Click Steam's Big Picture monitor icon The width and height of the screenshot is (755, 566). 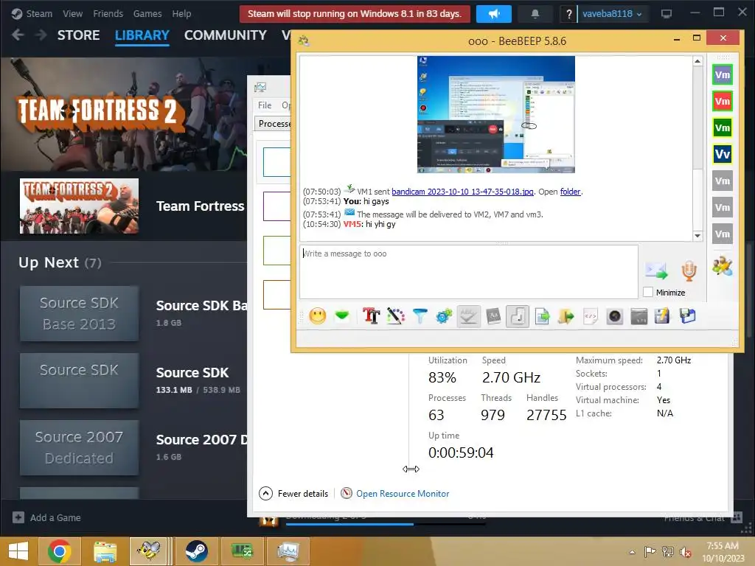click(x=667, y=14)
